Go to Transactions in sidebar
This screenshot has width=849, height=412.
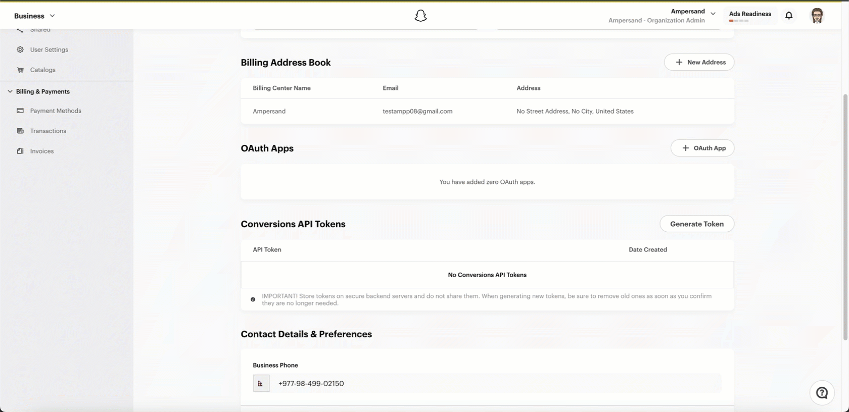48,131
